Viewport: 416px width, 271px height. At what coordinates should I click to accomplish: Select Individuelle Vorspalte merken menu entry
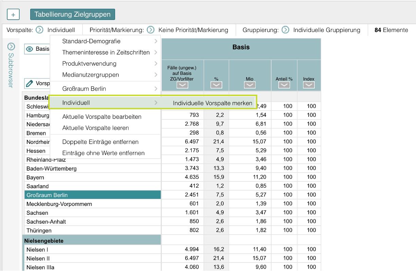pos(212,102)
